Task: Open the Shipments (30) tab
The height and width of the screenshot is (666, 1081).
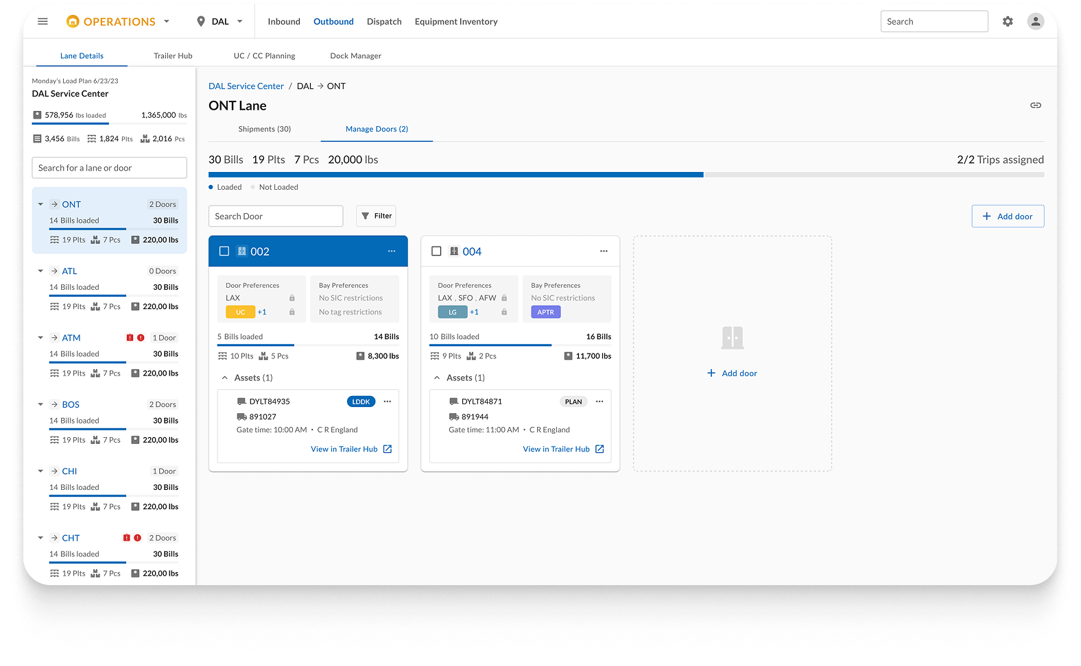Action: (265, 129)
